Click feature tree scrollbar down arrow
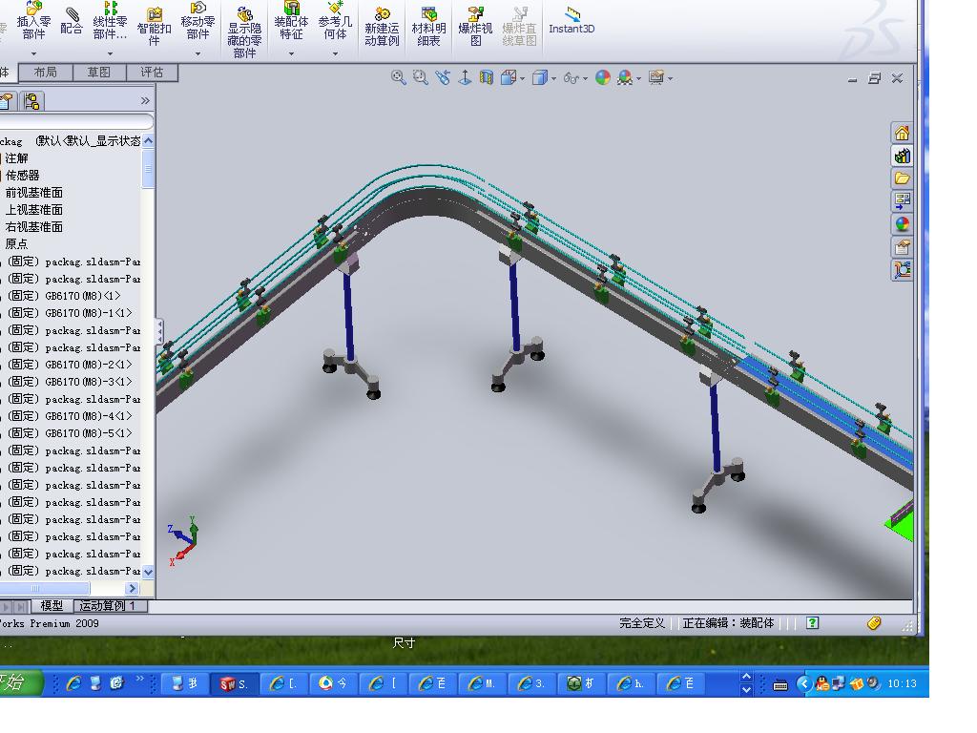 [x=148, y=572]
